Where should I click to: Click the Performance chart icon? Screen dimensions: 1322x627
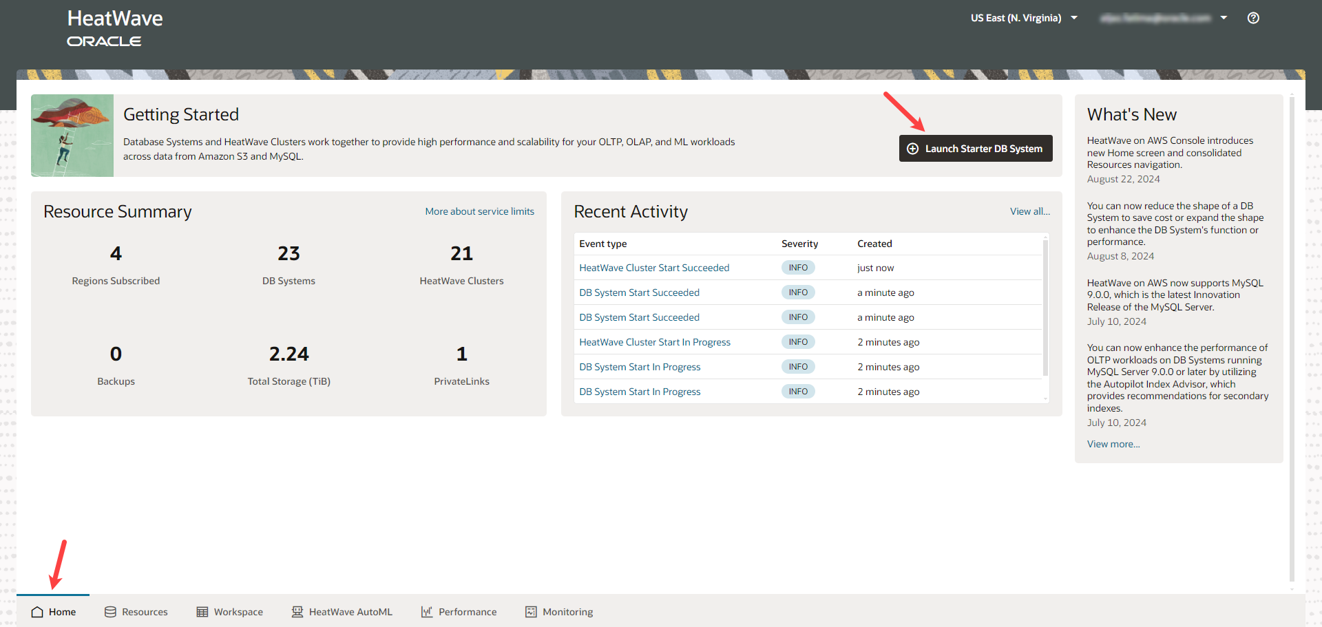tap(427, 612)
